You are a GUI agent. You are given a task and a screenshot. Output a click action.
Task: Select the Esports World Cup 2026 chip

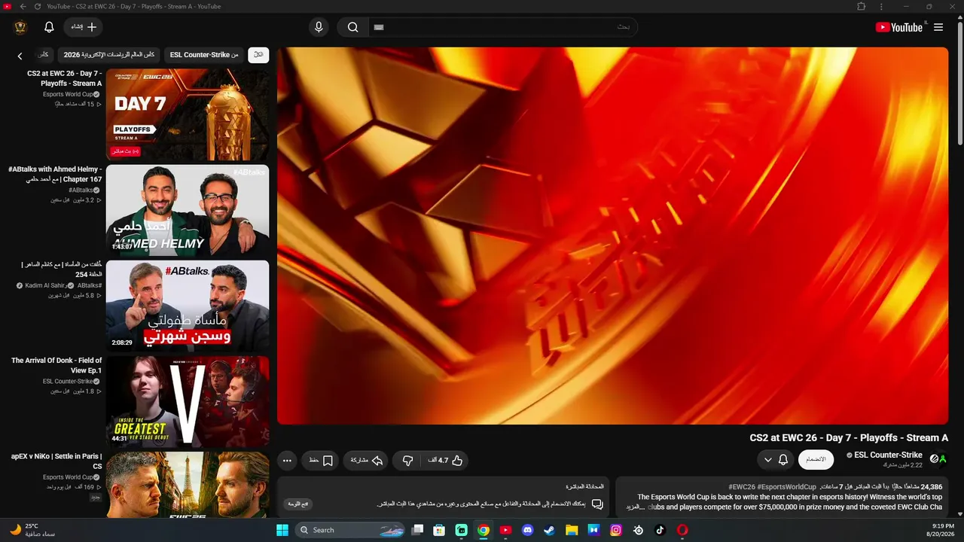pyautogui.click(x=109, y=55)
